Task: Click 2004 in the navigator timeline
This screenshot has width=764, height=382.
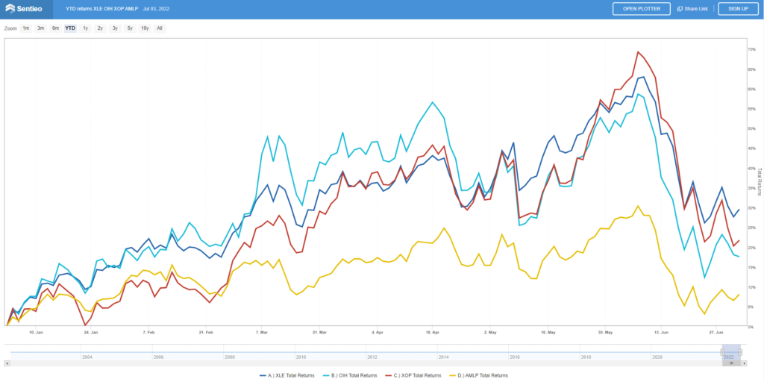Action: point(87,357)
